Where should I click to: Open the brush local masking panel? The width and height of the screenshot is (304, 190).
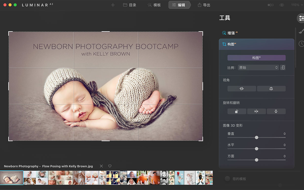coord(301,31)
